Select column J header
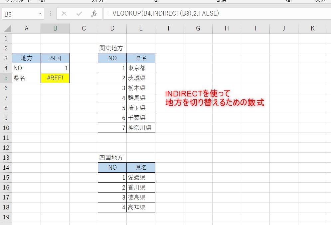 coord(284,28)
